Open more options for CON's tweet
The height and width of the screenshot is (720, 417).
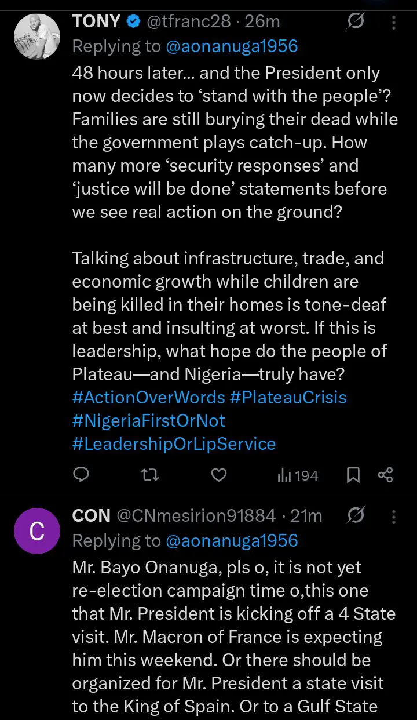click(394, 515)
